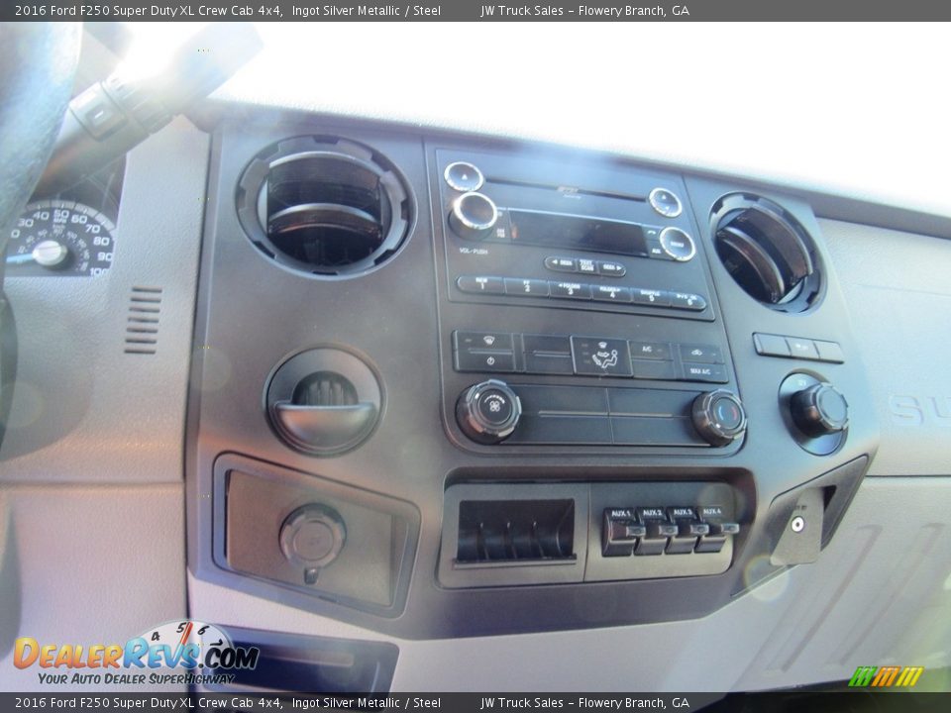Adjust the fan speed knob
Viewport: 951px width, 713px height.
(x=488, y=411)
